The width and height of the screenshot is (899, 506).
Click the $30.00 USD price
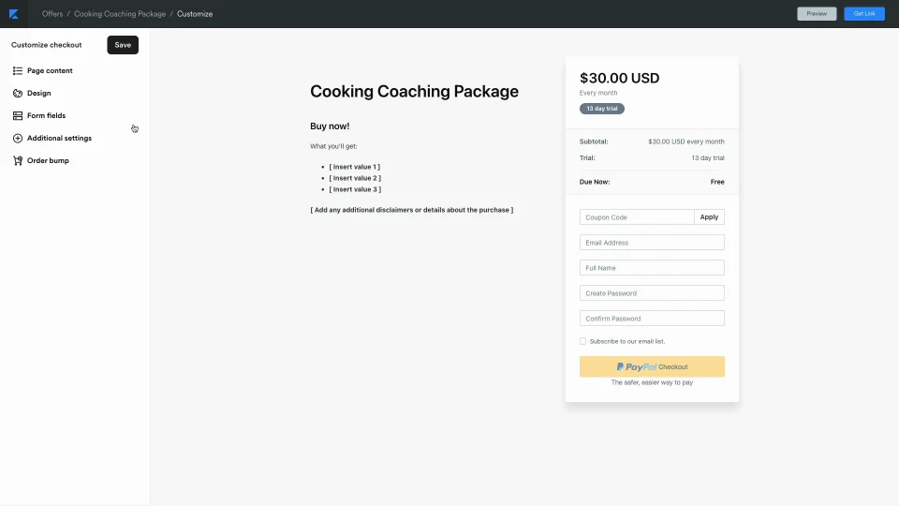[x=619, y=78]
